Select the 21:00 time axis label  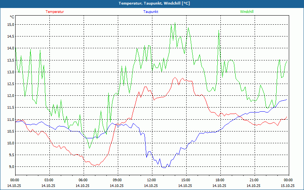(x=254, y=180)
